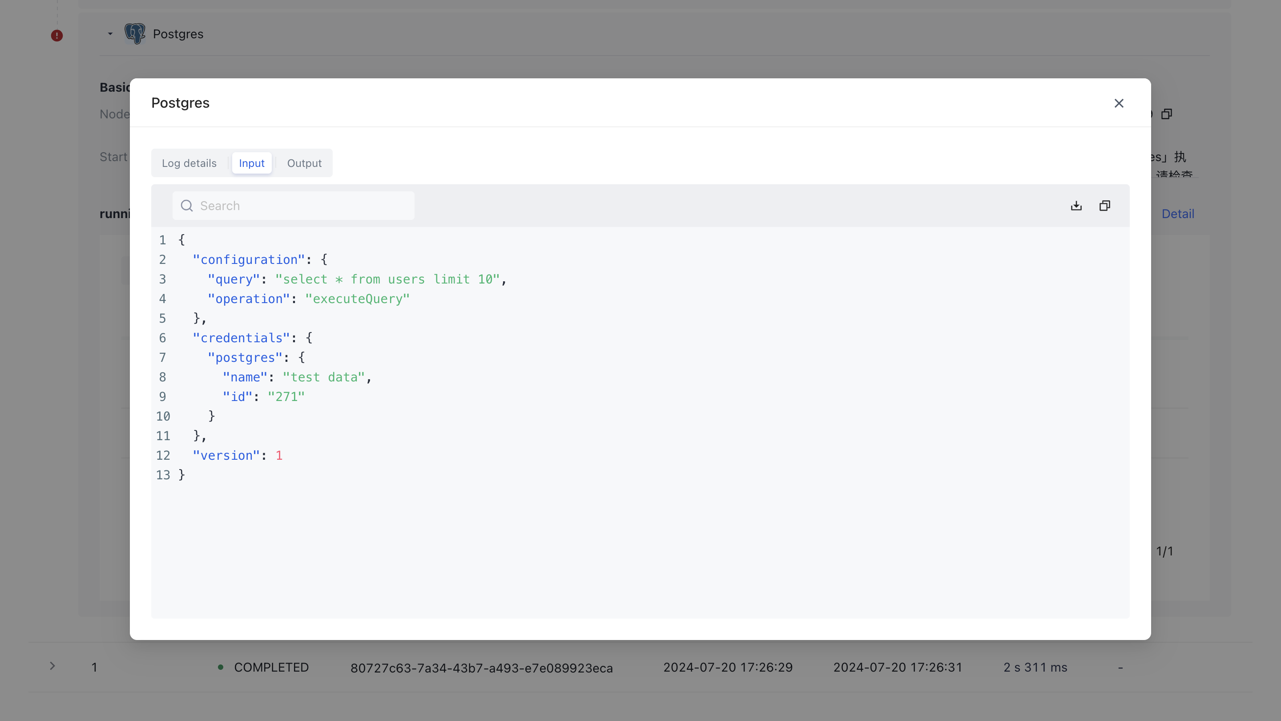
Task: Select the Input tab
Action: 252,163
